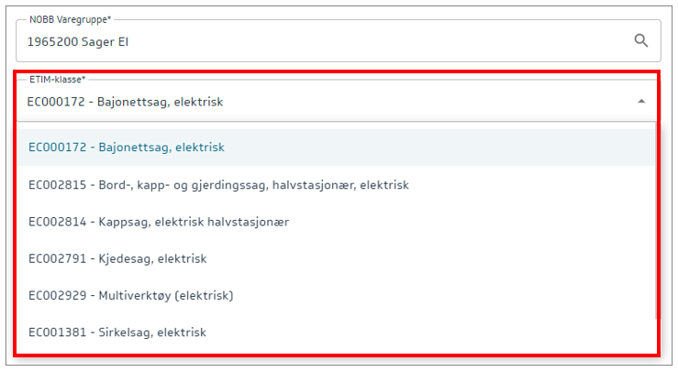Click the NOBB Varegruppe input field
Screen dimensions: 678x372
[321, 41]
